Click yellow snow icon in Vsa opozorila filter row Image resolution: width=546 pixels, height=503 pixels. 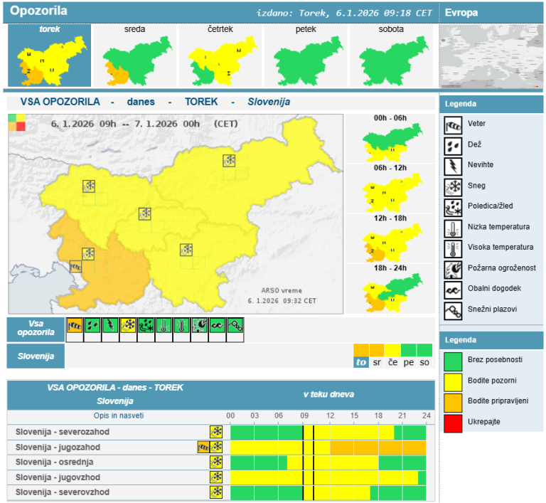(128, 326)
